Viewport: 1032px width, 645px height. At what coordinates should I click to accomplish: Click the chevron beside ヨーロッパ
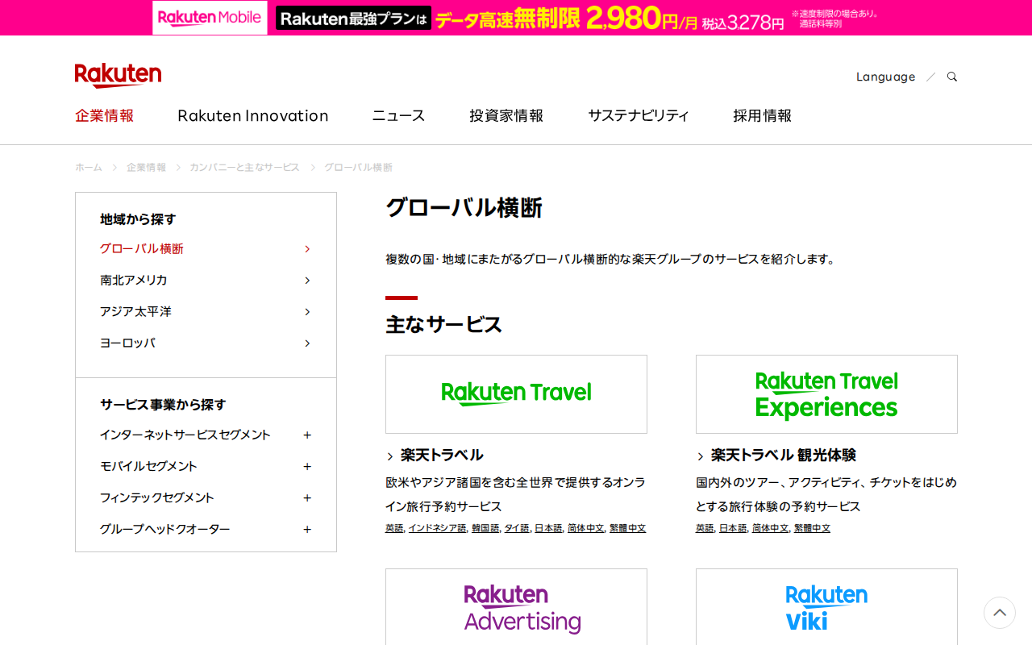point(307,343)
